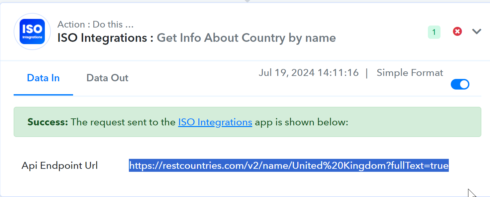This screenshot has height=197, width=490.
Task: Select the Api Endpoint Url field label
Action: (x=60, y=165)
